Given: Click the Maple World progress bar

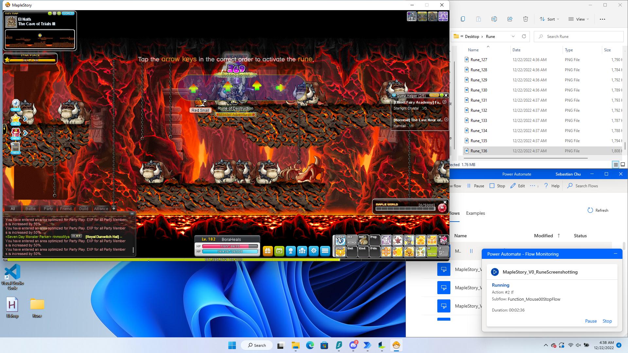Looking at the screenshot, I should pos(406,208).
